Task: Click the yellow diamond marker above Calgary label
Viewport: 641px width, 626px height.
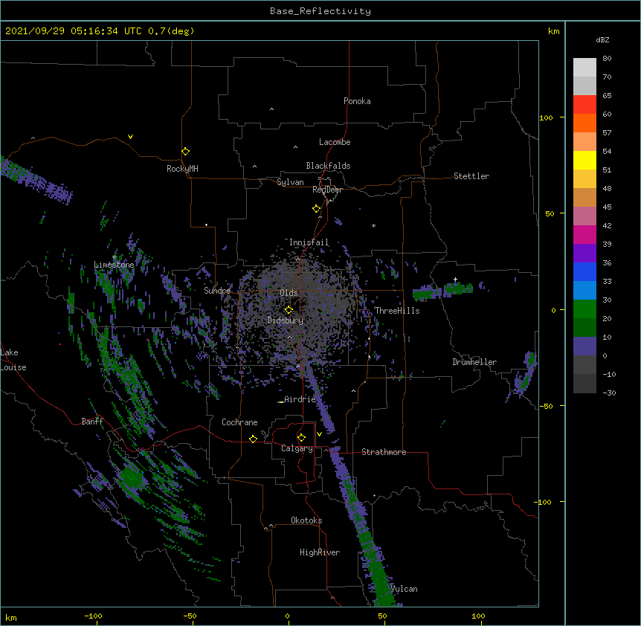Action: [301, 438]
